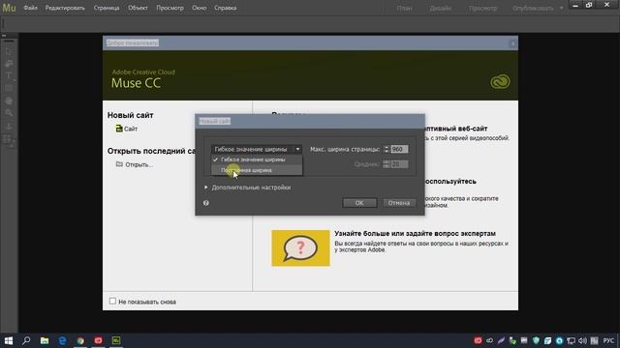Image resolution: width=620 pixels, height=348 pixels.
Task: Select the Text tool in toolbox
Action: (x=9, y=75)
